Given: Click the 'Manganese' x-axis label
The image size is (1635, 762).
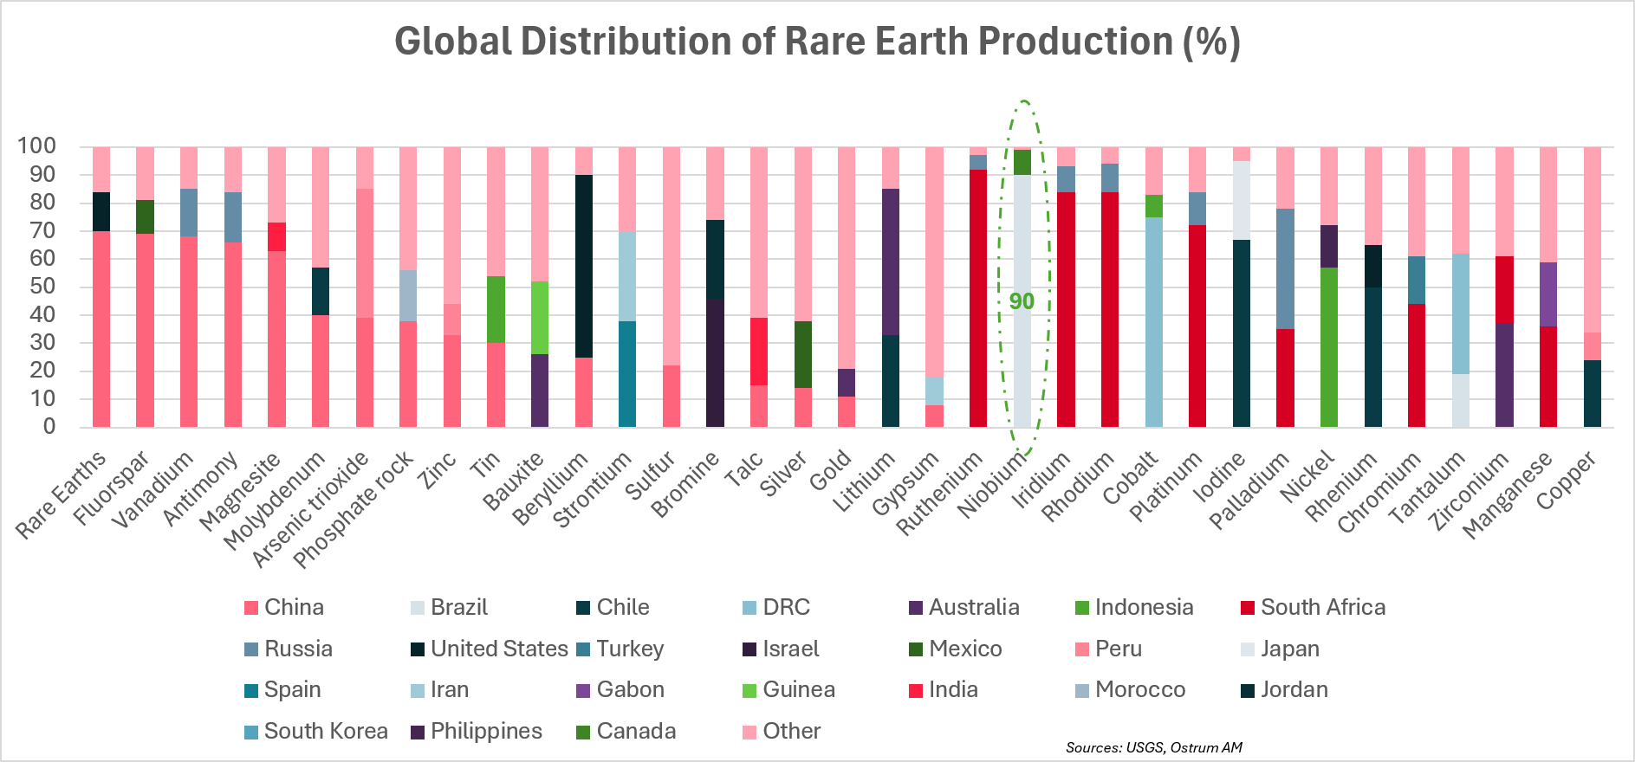Looking at the screenshot, I should [1508, 494].
